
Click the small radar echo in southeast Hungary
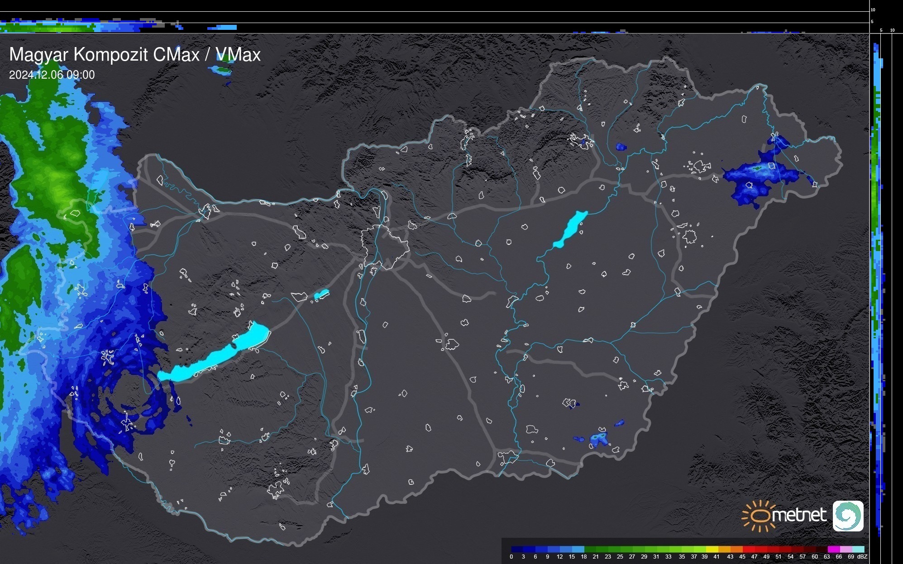(598, 439)
